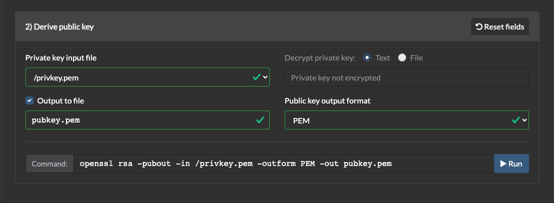Click the circular arrow reset icon

[x=479, y=27]
